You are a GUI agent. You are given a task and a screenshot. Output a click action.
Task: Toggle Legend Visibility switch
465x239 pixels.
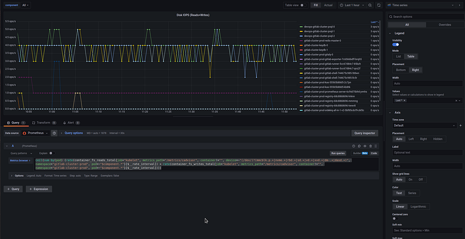click(396, 44)
